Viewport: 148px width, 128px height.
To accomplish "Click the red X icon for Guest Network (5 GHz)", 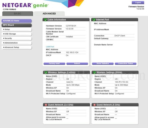I will (x=94, y=105).
